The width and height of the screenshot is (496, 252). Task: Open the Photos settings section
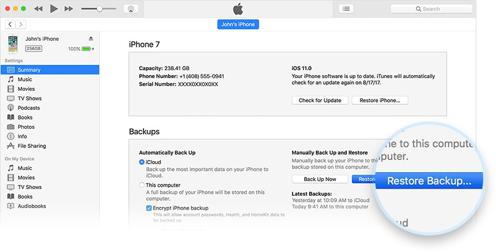pos(49,127)
